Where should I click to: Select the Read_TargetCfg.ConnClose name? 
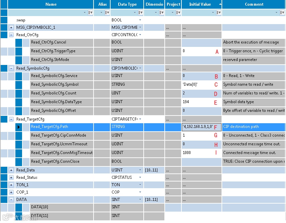[55, 161]
